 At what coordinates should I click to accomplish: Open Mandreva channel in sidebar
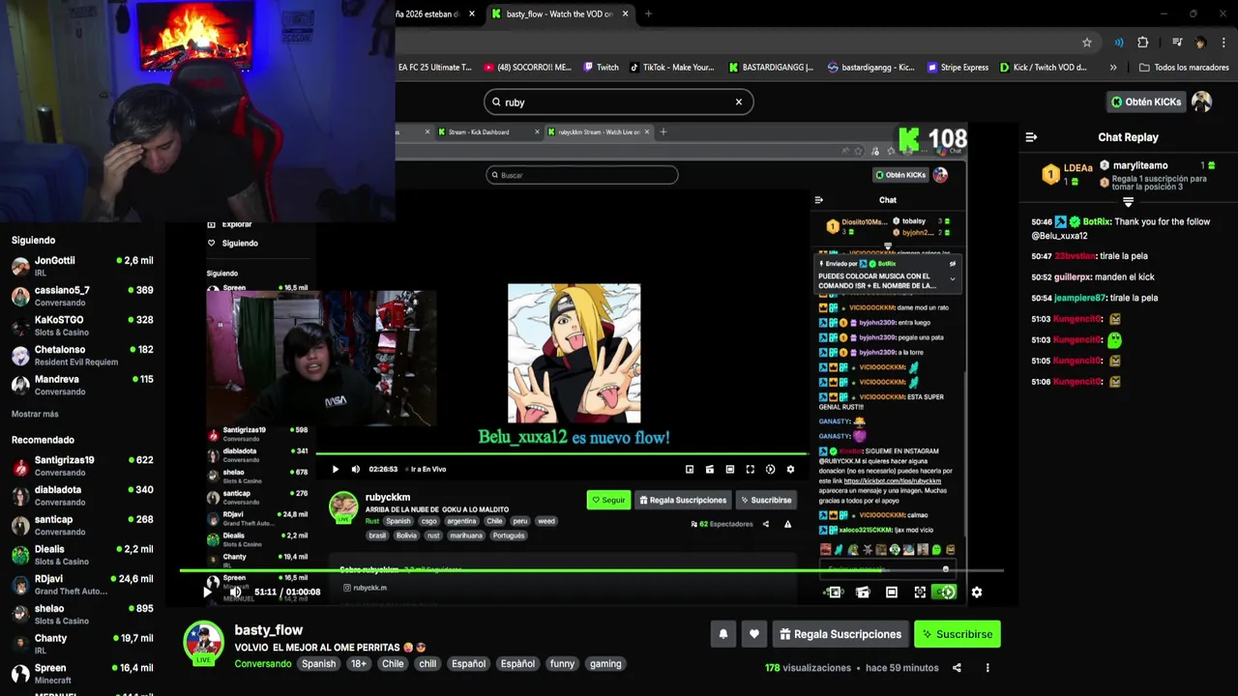[82, 385]
